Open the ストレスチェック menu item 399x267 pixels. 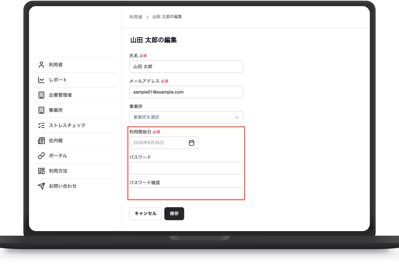75,125
